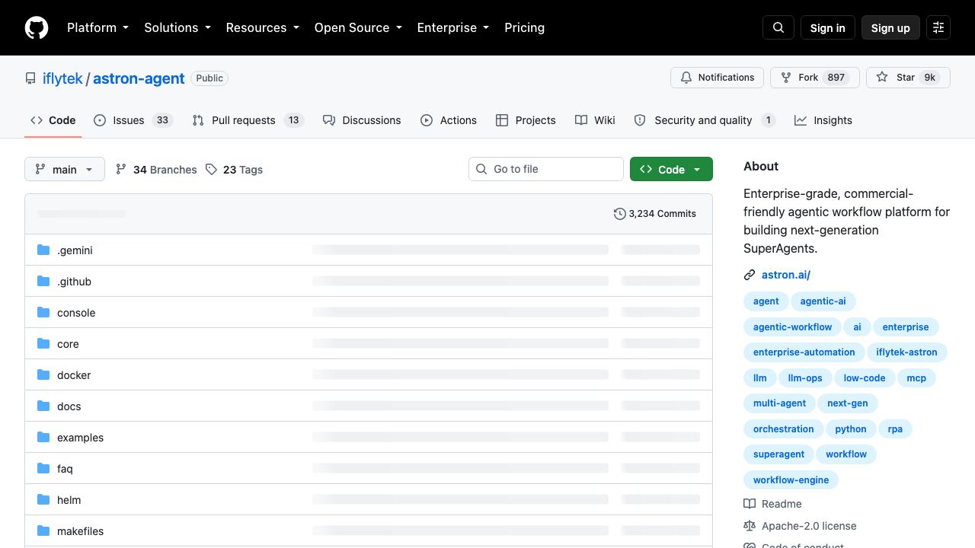
Task: Click the folder icon beside faq
Action: (43, 468)
